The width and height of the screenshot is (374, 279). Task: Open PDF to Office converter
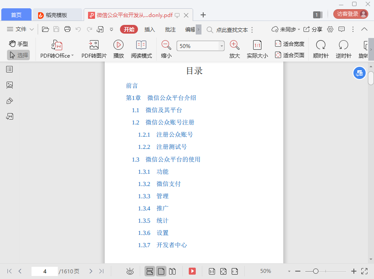pyautogui.click(x=57, y=49)
